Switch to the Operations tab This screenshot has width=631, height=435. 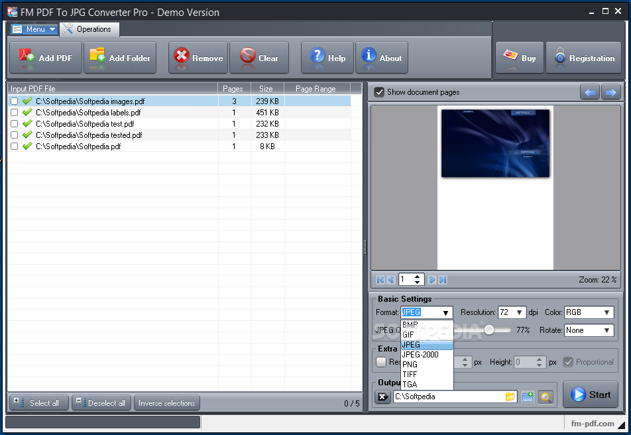point(89,29)
